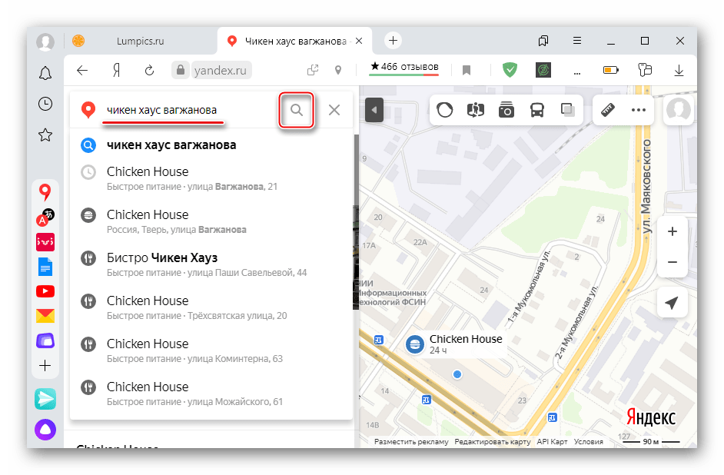Launch Alice assistant purple icon

tap(45, 430)
